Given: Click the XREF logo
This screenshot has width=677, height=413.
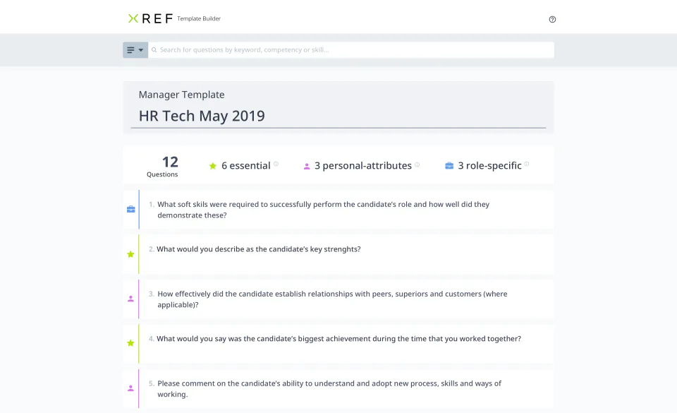Looking at the screenshot, I should [x=150, y=18].
